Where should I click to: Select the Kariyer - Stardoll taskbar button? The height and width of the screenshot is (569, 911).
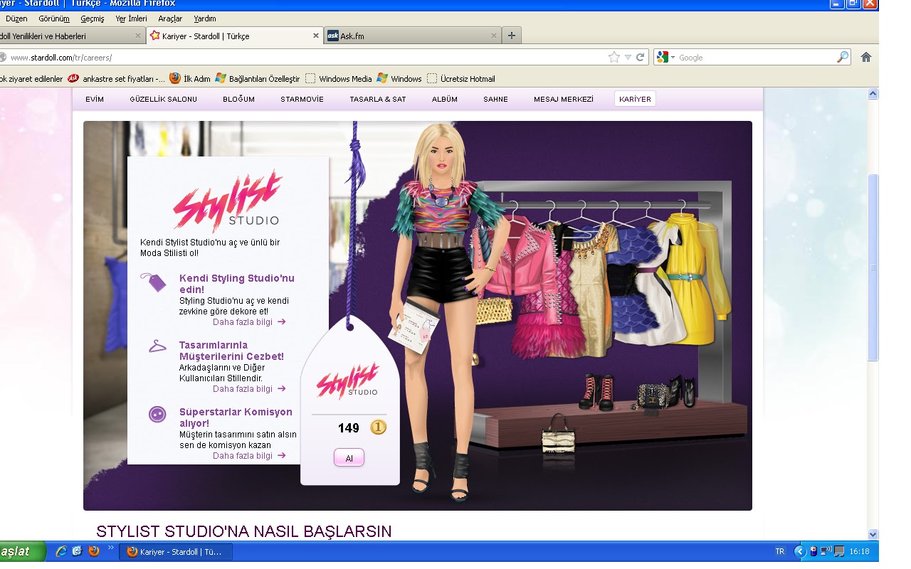(175, 552)
